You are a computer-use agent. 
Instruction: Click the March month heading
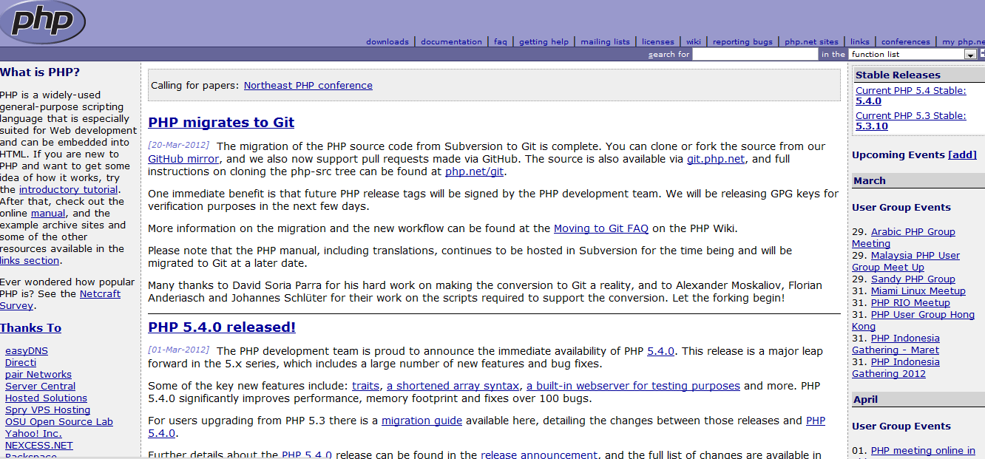869,181
